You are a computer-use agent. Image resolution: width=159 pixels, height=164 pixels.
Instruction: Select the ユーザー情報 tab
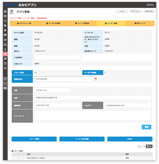(111, 23)
